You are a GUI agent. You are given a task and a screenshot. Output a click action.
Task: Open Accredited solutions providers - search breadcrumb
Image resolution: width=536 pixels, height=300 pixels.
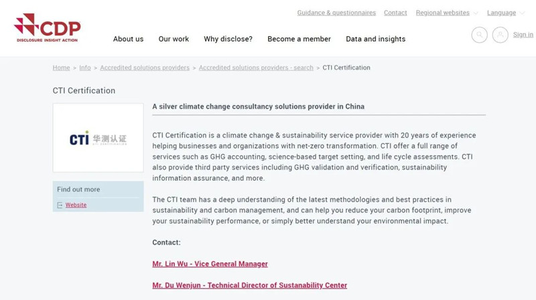[256, 68]
